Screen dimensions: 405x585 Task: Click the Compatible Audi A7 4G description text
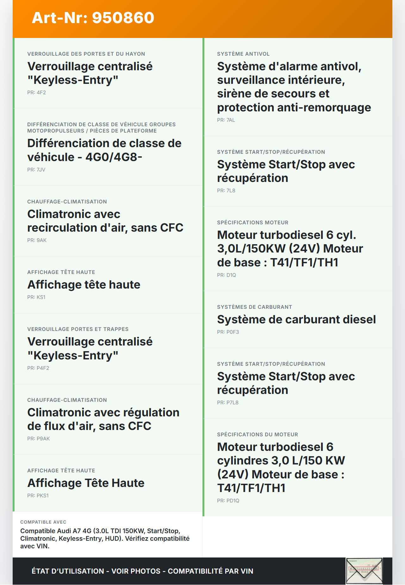tap(105, 538)
